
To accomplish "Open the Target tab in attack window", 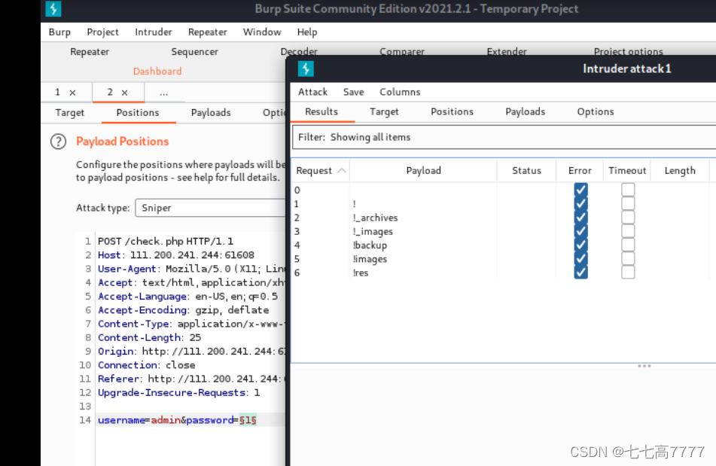I will (x=384, y=112).
